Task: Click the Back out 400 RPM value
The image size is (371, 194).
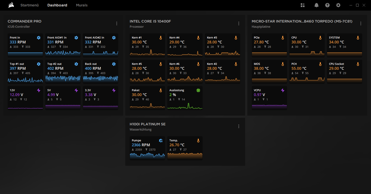Action: pyautogui.click(x=93, y=68)
